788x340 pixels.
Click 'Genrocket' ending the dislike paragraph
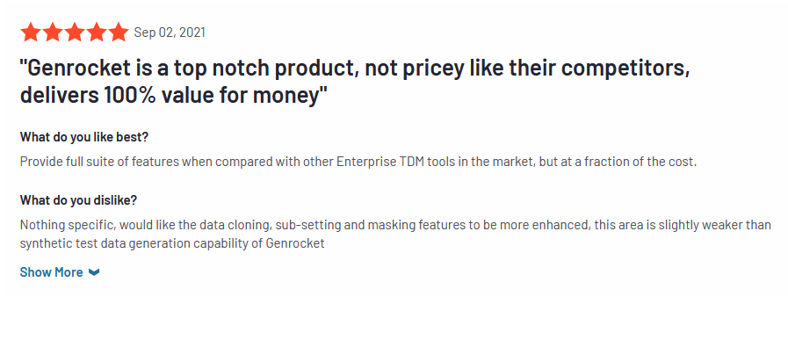pos(295,244)
